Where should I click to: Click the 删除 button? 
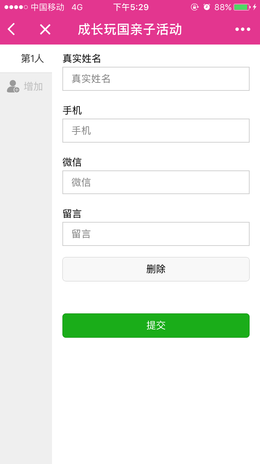click(156, 269)
